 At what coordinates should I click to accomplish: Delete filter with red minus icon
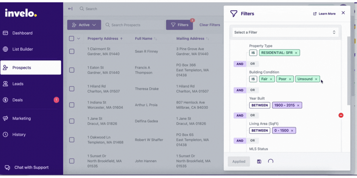(x=341, y=115)
